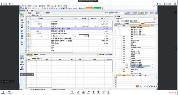Click the save icon in the toolbar
The height and width of the screenshot is (95, 178).
21,8
